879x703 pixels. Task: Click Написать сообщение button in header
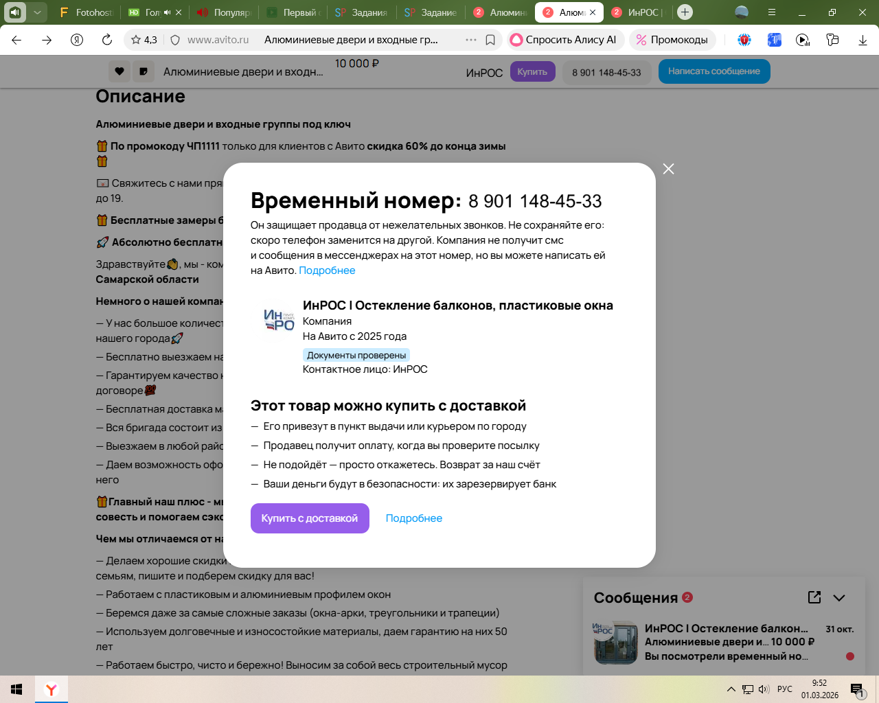(x=714, y=71)
